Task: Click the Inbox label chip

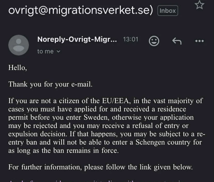Action: (168, 11)
